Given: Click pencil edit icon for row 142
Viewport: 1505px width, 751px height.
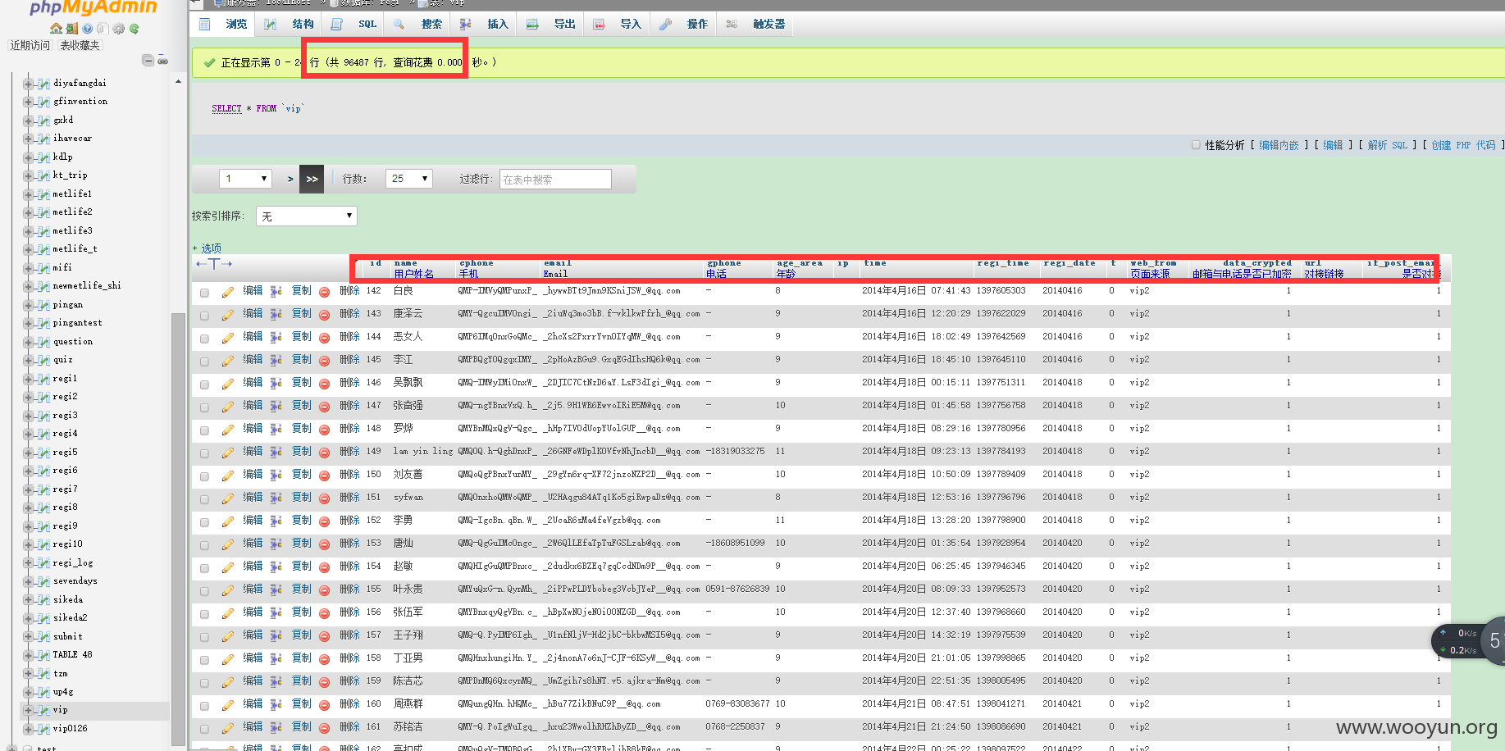Looking at the screenshot, I should coord(228,291).
